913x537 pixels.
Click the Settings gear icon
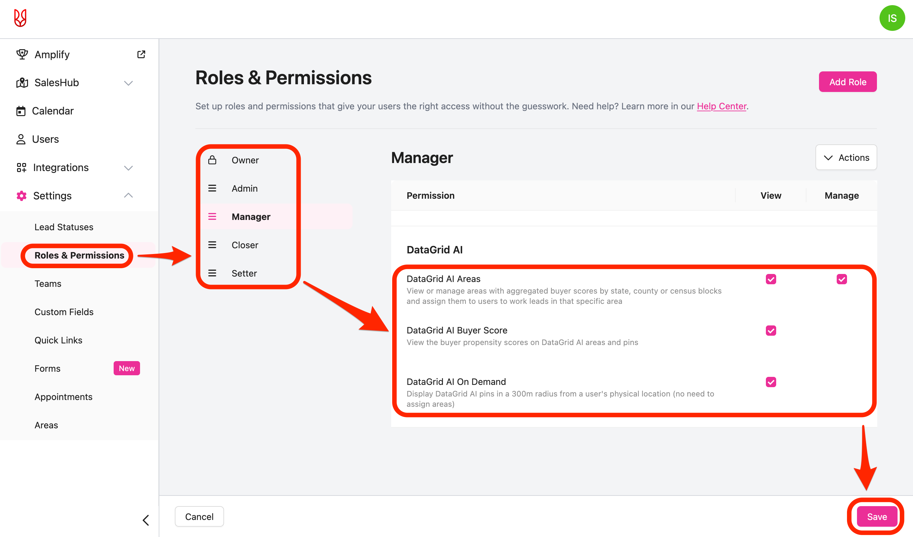(x=22, y=196)
